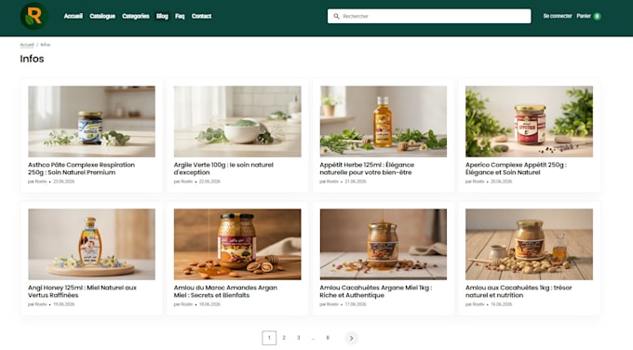Click the Argile Verte bowl thumbnail
This screenshot has height=350, width=633.
click(237, 121)
